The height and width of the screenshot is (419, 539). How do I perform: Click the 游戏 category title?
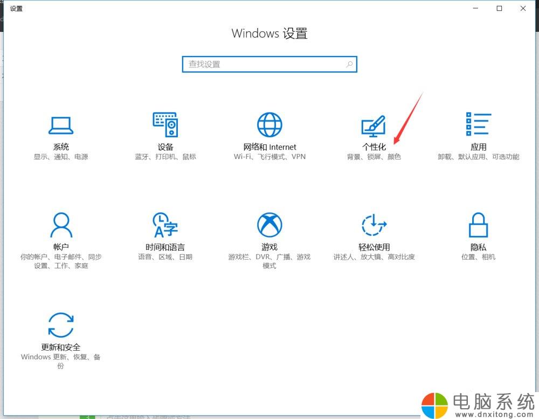coord(269,247)
